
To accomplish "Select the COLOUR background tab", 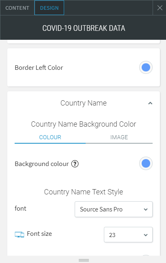I will pos(50,137).
